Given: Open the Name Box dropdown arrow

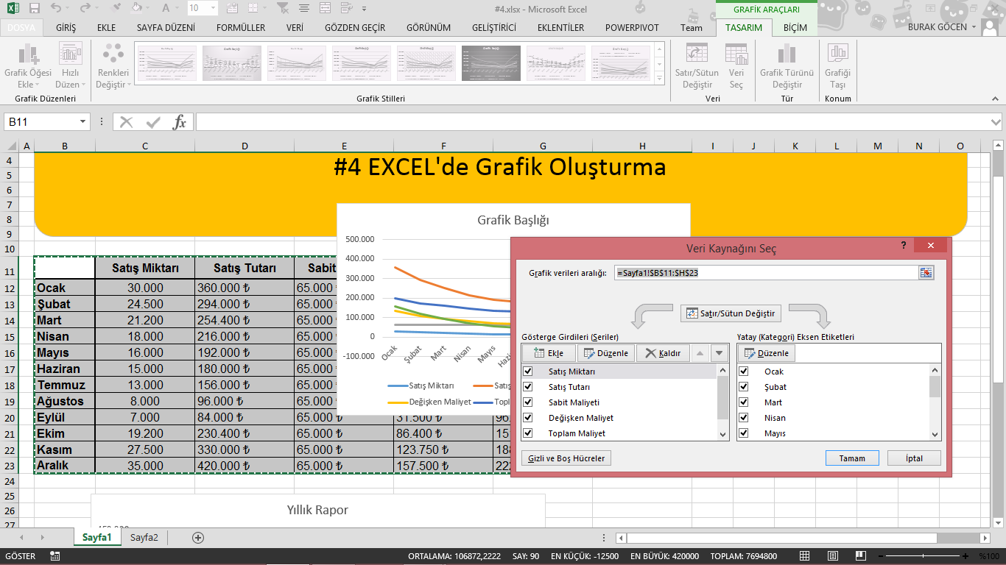Looking at the screenshot, I should click(x=82, y=122).
